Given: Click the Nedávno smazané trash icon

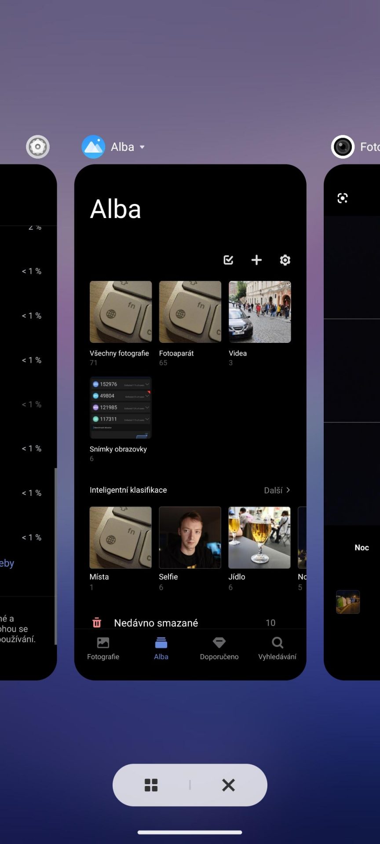Looking at the screenshot, I should tap(97, 623).
